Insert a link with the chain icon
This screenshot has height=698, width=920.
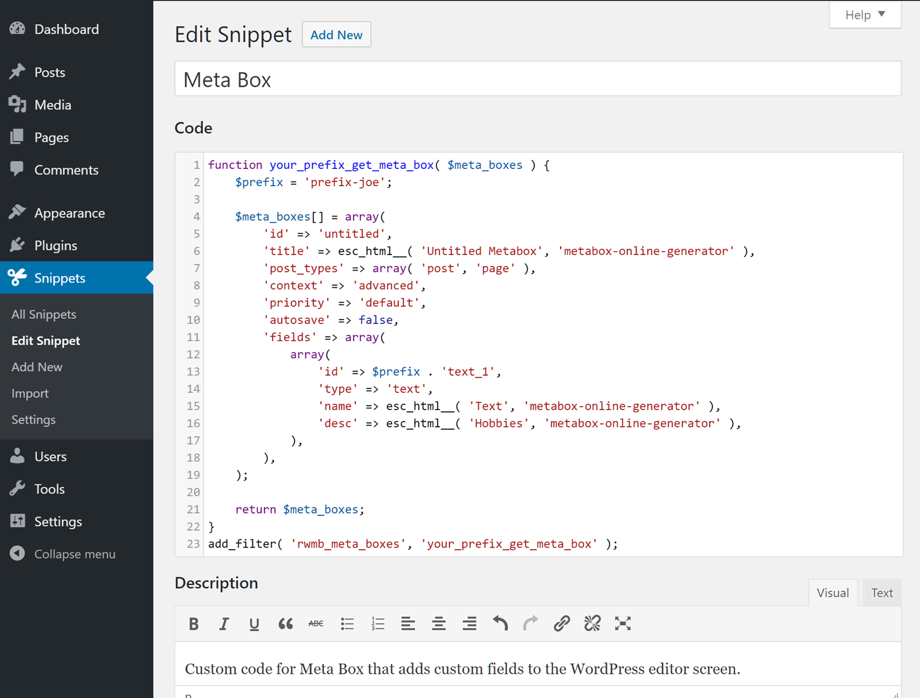point(561,624)
